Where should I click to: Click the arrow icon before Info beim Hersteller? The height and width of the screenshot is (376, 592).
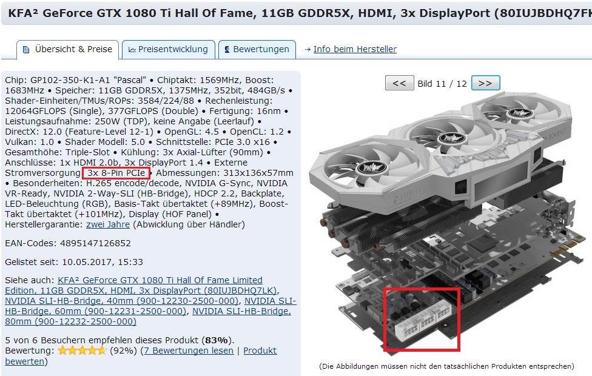pyautogui.click(x=308, y=50)
